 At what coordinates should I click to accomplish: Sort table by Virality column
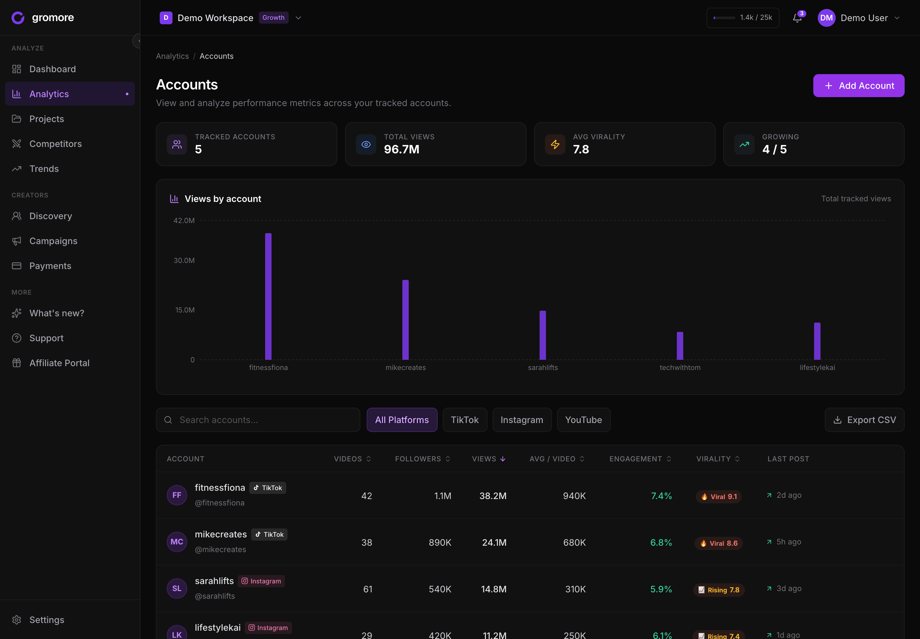(x=718, y=459)
